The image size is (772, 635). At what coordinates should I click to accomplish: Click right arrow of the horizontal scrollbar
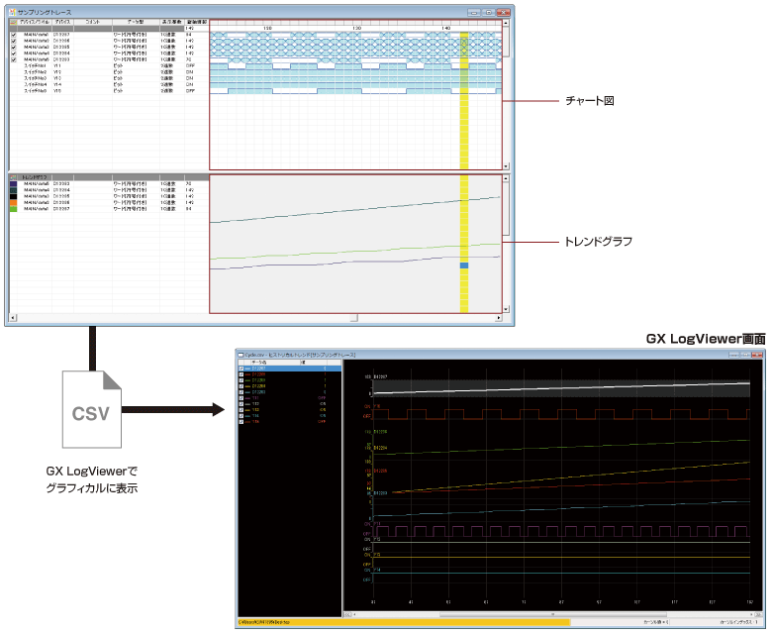click(x=498, y=318)
